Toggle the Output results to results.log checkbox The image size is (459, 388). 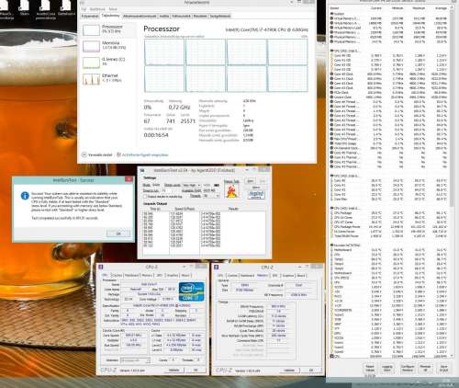pos(145,197)
